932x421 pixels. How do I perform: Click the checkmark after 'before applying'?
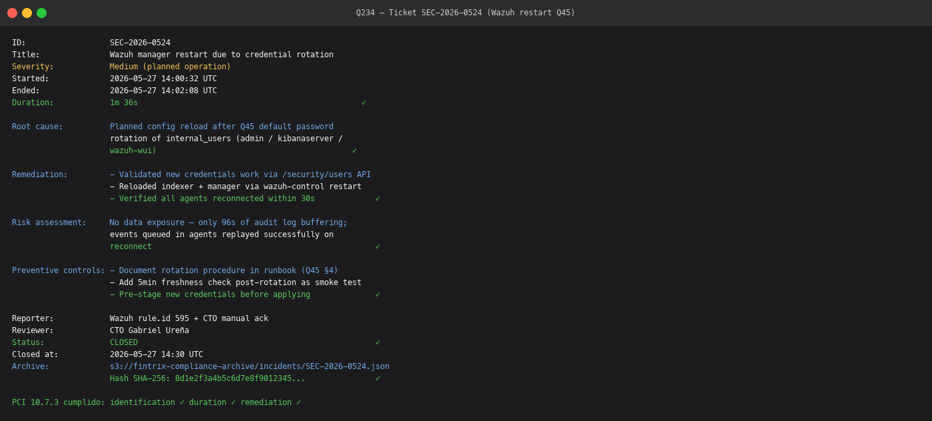coord(377,294)
